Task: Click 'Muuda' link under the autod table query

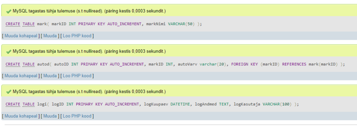Action: (x=50, y=76)
